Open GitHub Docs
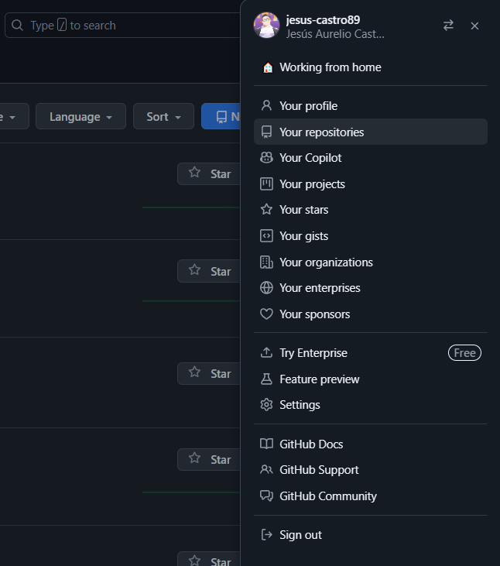Screen dimensions: 500x566 coord(371,444)
